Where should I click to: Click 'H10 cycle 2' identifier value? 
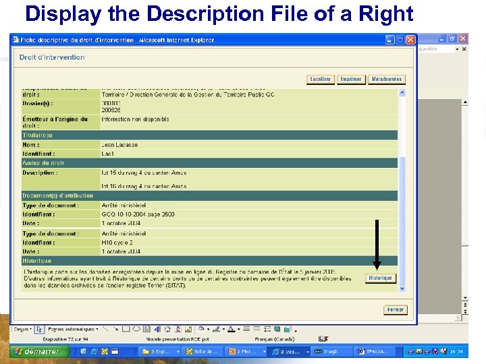pyautogui.click(x=117, y=243)
